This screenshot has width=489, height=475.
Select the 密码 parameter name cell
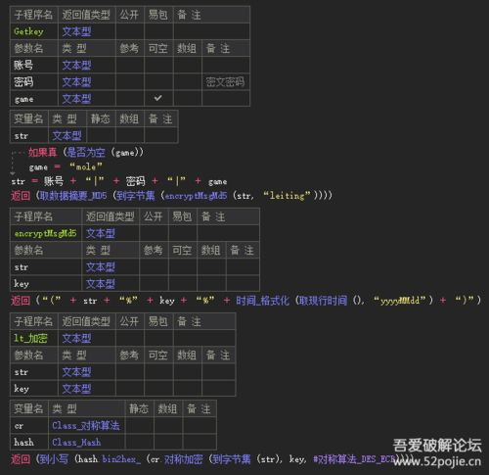click(34, 82)
